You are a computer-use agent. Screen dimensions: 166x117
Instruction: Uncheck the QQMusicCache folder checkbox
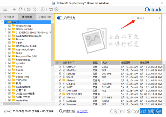pyautogui.click(x=10, y=29)
